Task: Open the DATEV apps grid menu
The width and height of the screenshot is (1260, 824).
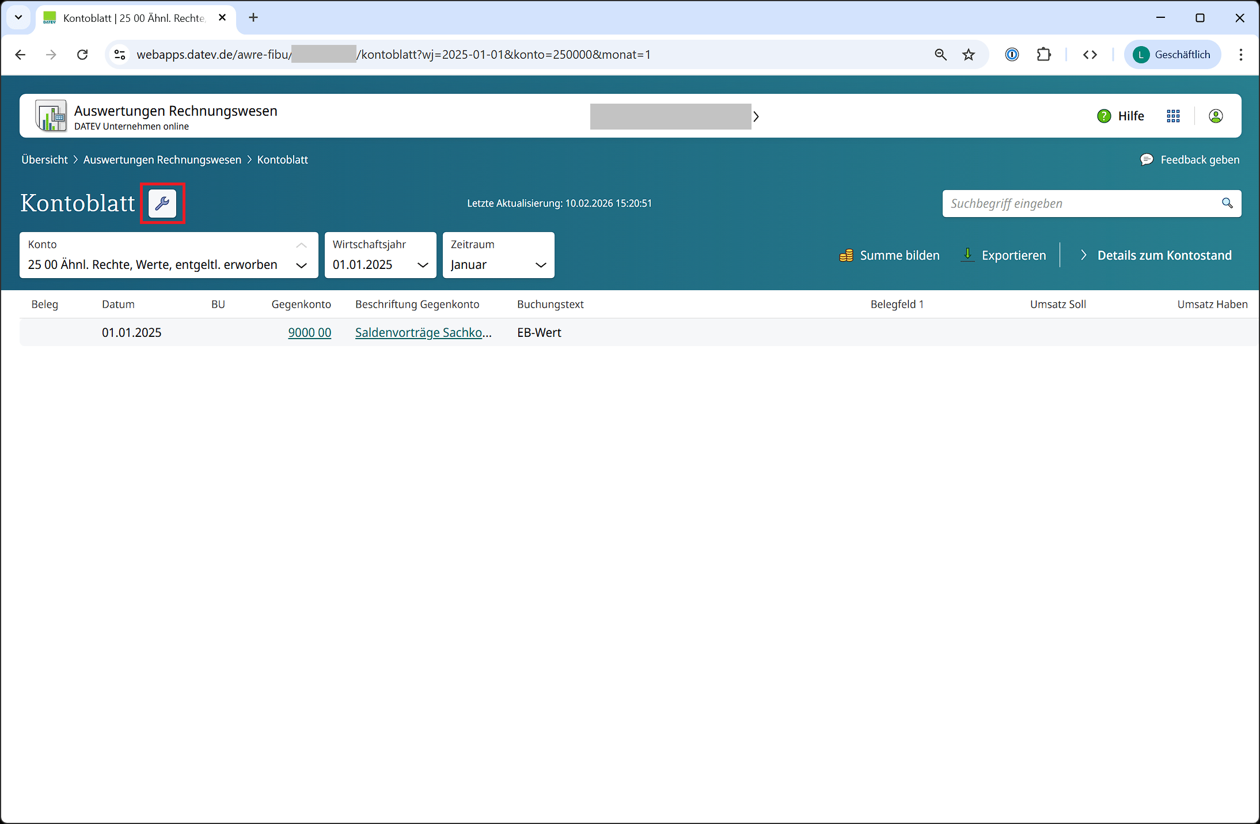Action: click(1173, 116)
